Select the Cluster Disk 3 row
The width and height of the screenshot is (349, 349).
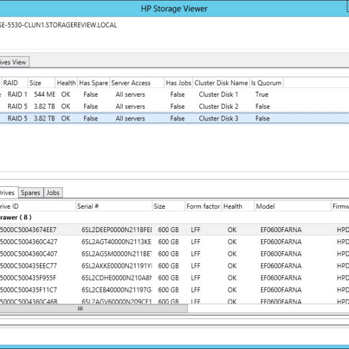(174, 118)
